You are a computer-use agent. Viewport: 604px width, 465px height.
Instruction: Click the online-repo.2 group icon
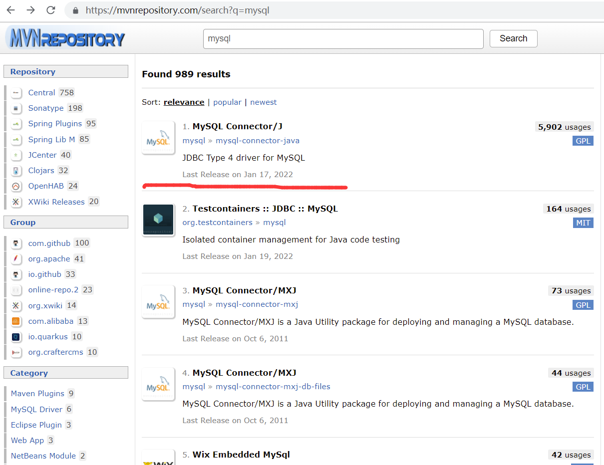coord(16,290)
